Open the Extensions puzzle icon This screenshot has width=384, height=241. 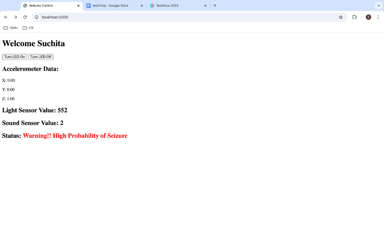click(354, 17)
